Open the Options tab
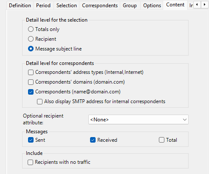 (x=152, y=6)
